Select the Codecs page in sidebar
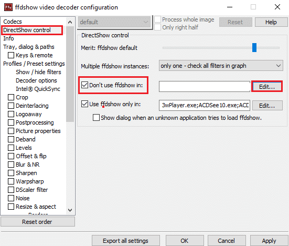289x246 pixels. (13, 22)
